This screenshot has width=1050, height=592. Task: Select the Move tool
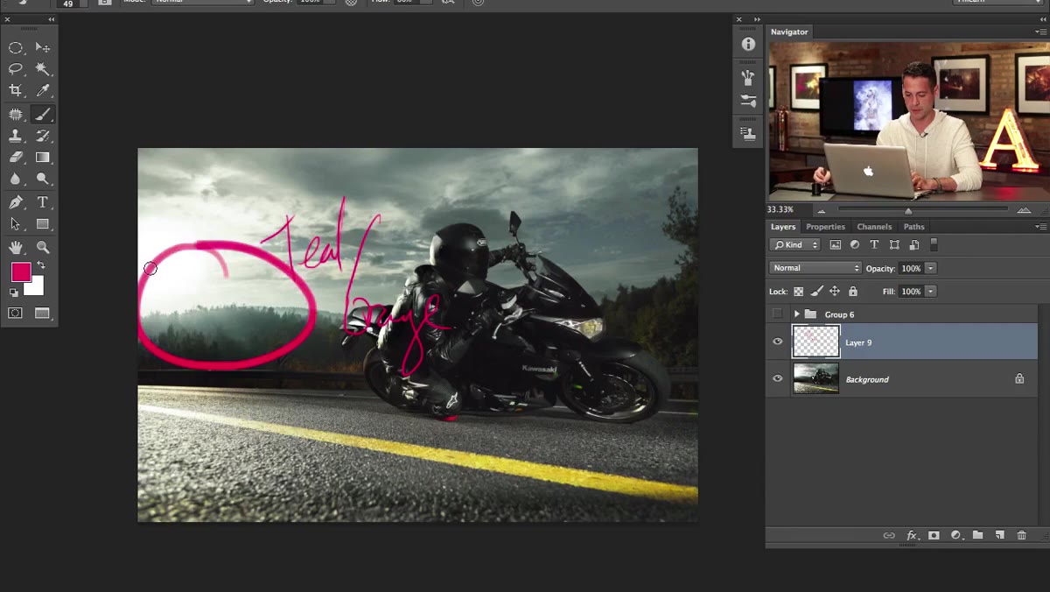pyautogui.click(x=42, y=47)
